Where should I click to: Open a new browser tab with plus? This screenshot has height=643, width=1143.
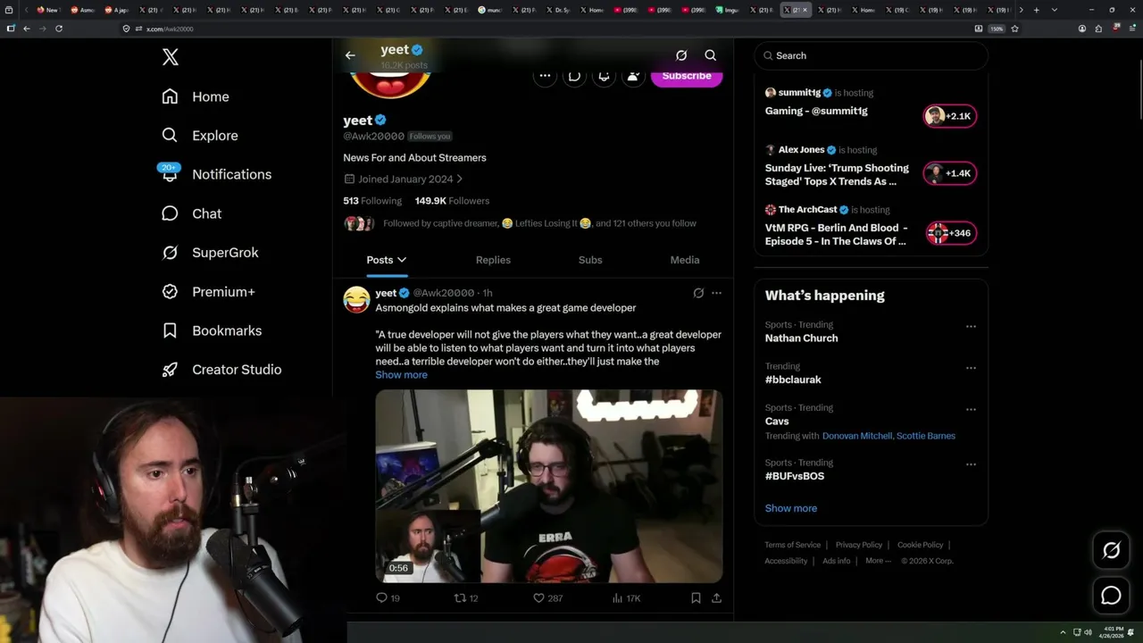pos(1036,10)
